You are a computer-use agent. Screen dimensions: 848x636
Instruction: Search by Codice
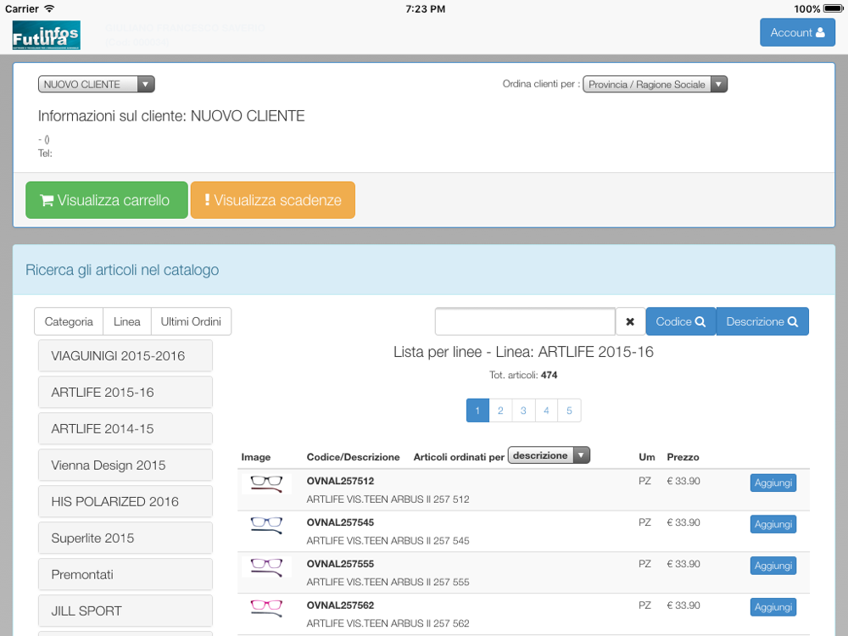681,321
